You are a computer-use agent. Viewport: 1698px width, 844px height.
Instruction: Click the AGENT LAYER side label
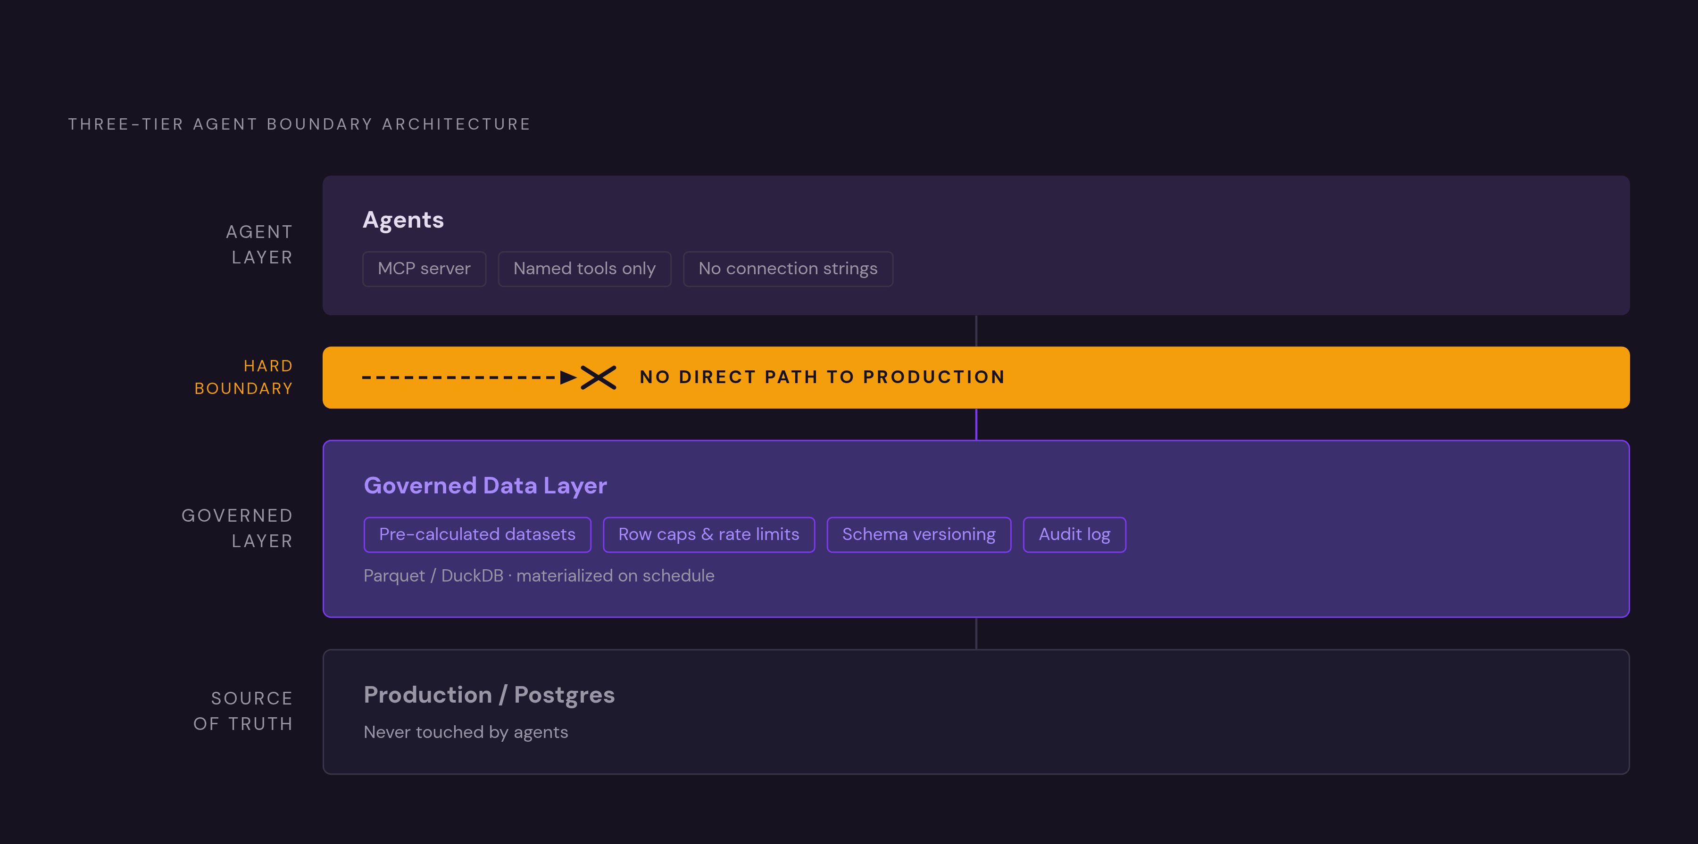click(x=259, y=244)
